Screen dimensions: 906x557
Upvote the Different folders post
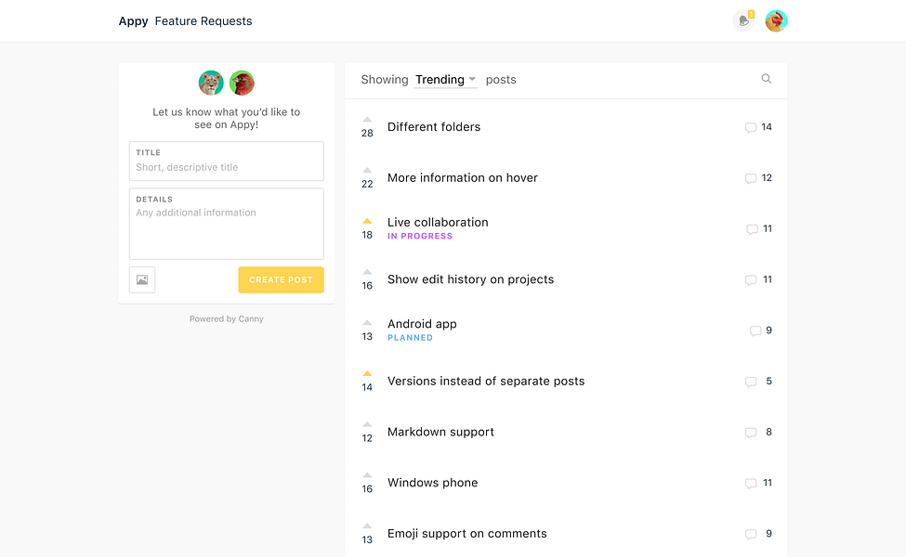[x=367, y=120]
